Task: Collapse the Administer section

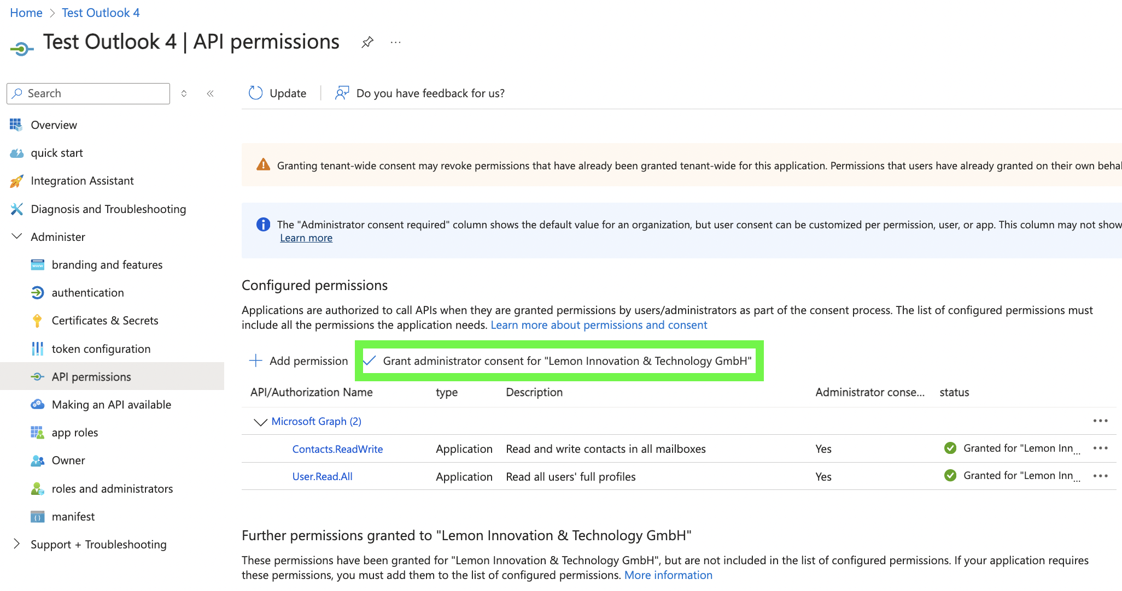Action: pos(17,237)
